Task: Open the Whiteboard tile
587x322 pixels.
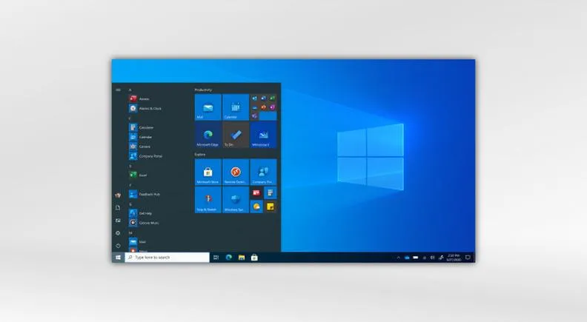Action: pyautogui.click(x=264, y=135)
